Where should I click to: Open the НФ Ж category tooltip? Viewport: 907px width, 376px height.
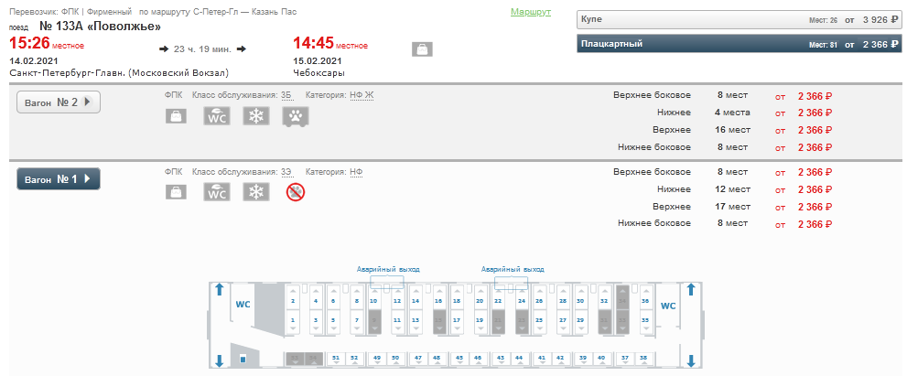(x=362, y=95)
